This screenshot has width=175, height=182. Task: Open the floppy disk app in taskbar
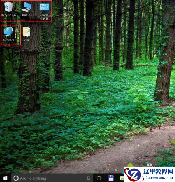click(x=111, y=178)
